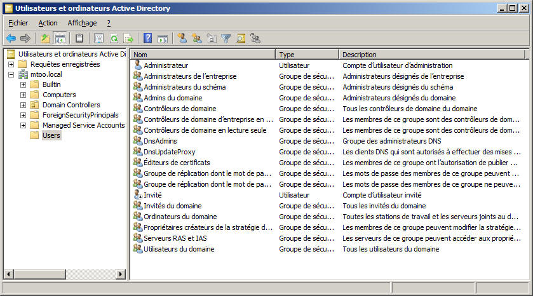533x296 pixels.
Task: Select Managed Service Accounts tree item
Action: (84, 125)
